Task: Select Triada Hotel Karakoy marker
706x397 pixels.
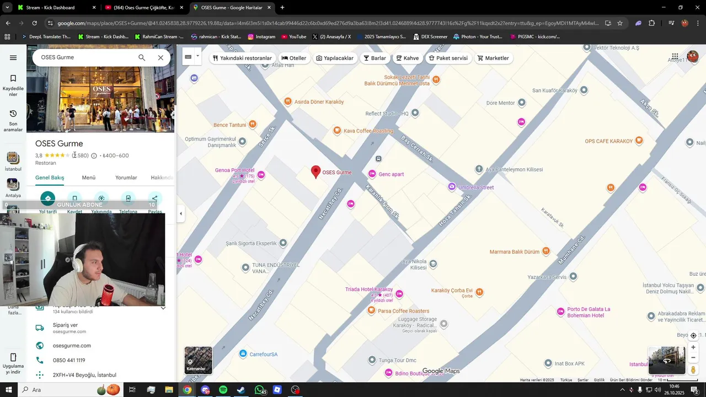Action: coord(399,293)
